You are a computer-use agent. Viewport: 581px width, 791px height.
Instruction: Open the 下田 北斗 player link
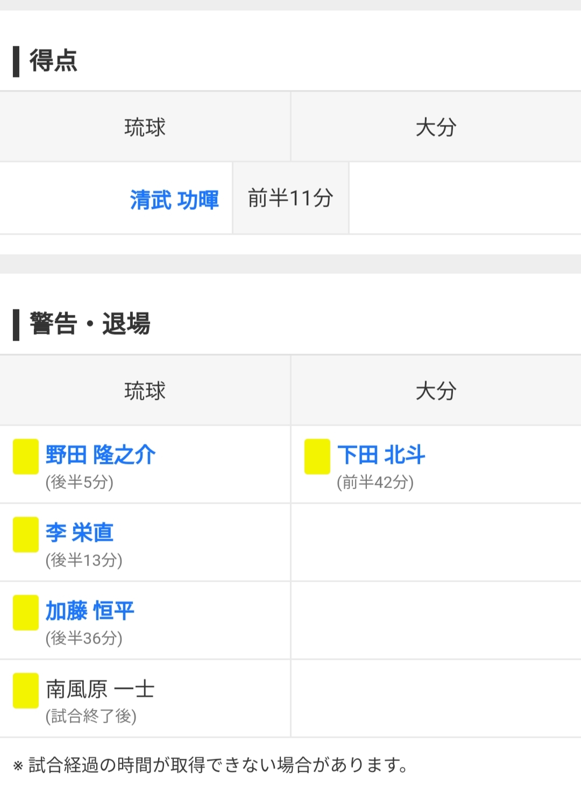point(381,455)
